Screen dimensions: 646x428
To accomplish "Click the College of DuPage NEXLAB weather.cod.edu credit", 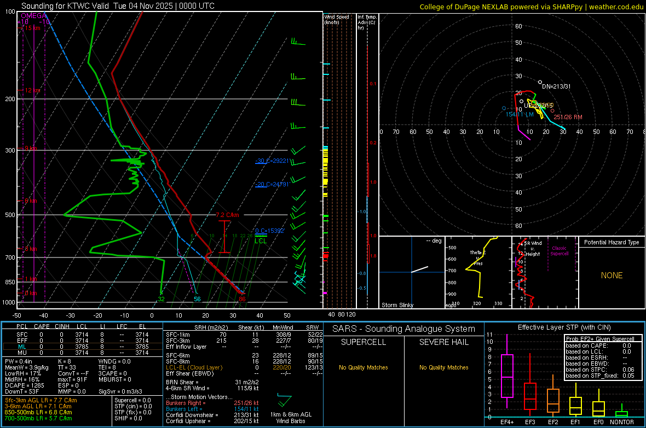I will click(x=532, y=7).
